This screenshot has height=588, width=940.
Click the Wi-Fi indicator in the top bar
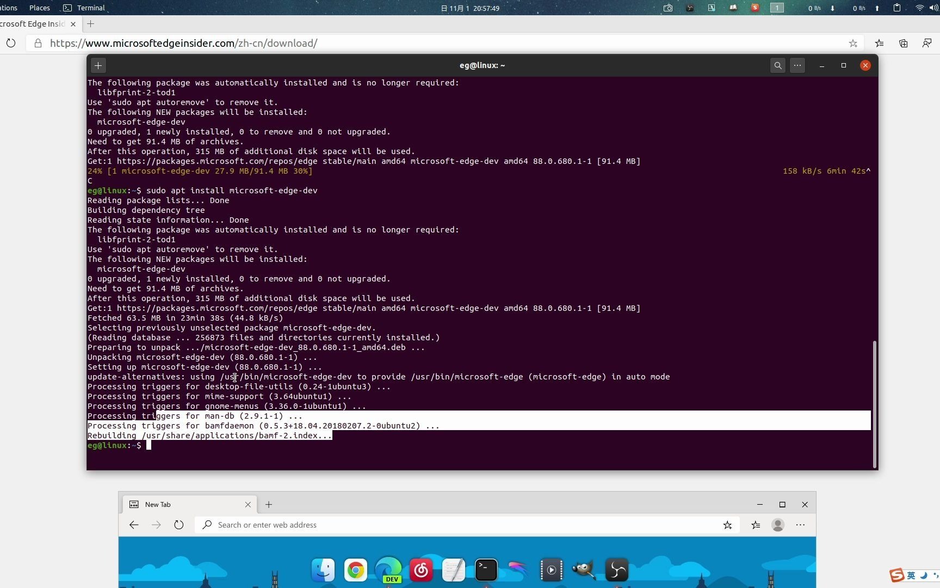[x=919, y=8]
